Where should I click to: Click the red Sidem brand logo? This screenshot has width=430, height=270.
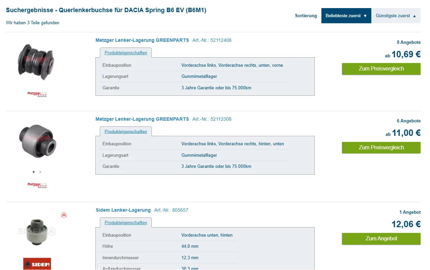37,264
